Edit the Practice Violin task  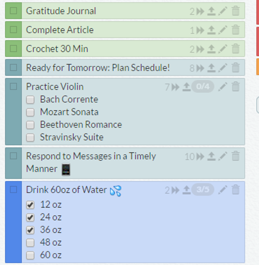tap(223, 87)
